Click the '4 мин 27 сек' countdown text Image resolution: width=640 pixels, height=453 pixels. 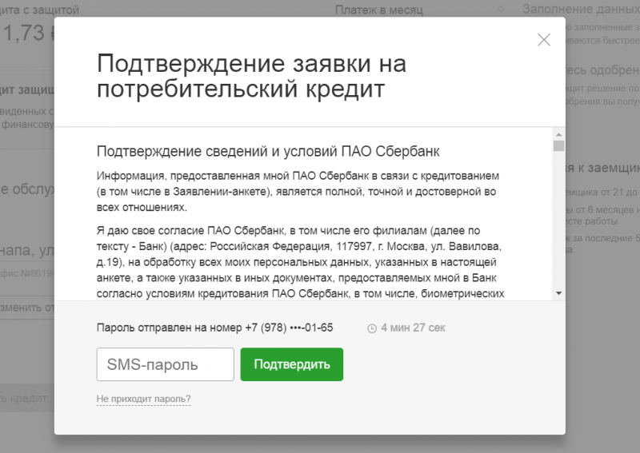413,328
